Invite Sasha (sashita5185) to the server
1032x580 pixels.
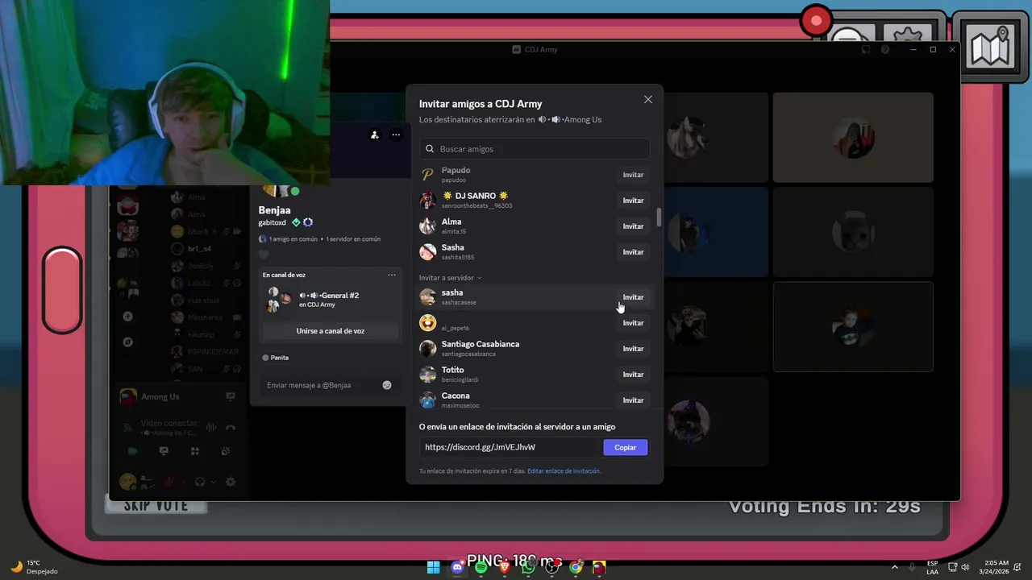633,252
